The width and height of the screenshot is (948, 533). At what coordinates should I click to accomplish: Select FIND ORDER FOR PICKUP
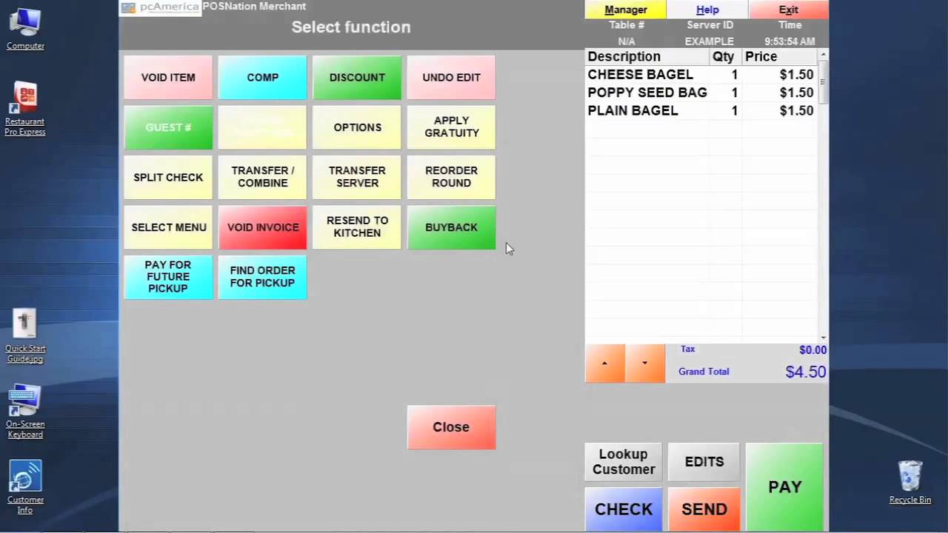point(262,278)
